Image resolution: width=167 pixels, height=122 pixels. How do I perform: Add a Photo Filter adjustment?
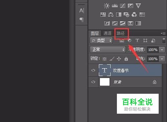point(126,14)
